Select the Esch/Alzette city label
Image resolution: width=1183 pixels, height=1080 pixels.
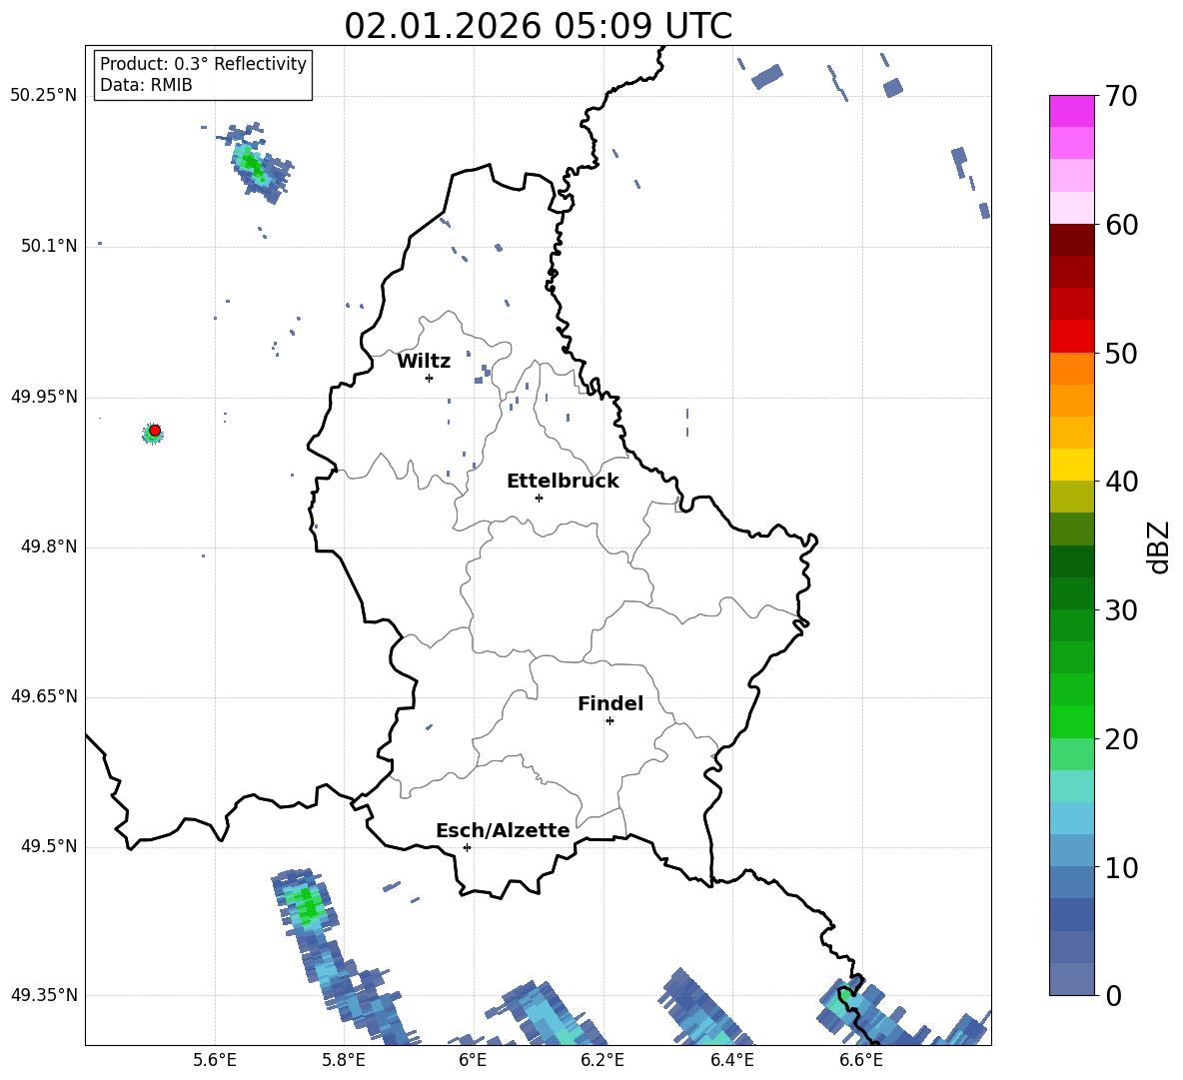tap(503, 831)
